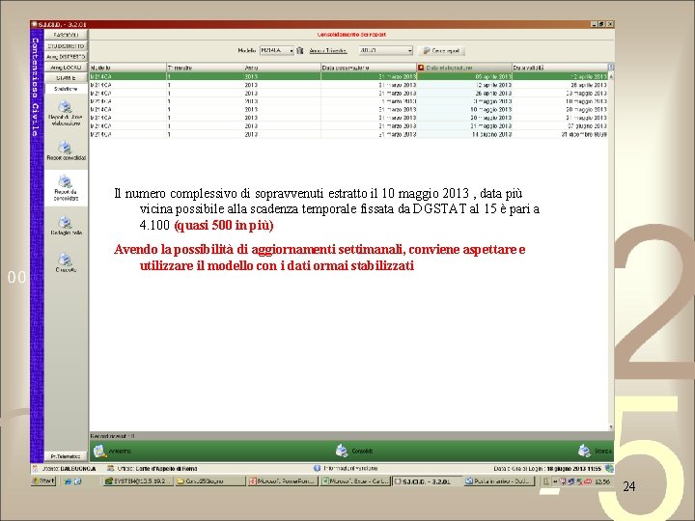Click the scroll down arrow of table scrollbar

611,427
